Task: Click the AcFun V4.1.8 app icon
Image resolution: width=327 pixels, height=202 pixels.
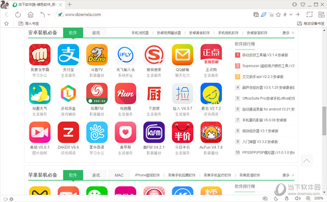Action: [x=211, y=132]
